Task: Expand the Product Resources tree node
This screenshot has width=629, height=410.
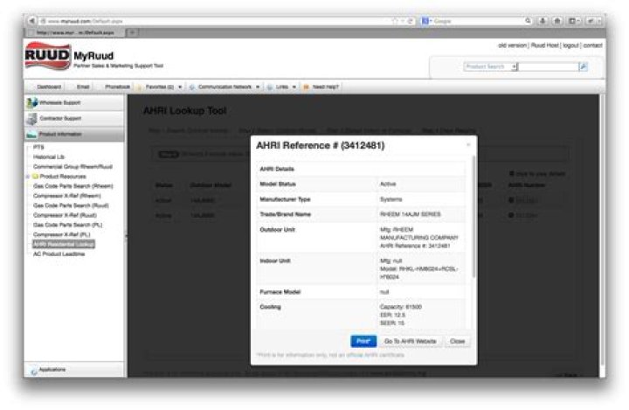Action: point(28,177)
